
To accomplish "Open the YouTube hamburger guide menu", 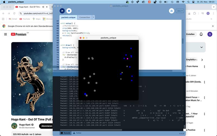I will point(5,34).
